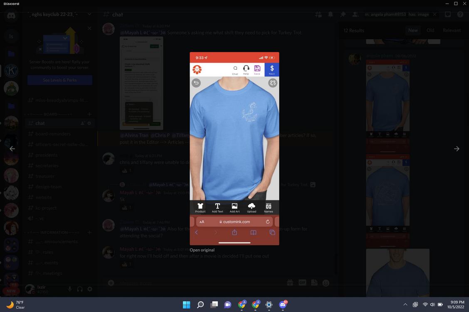The height and width of the screenshot is (312, 469).
Task: Open kc-project channel
Action: [x=60, y=208]
